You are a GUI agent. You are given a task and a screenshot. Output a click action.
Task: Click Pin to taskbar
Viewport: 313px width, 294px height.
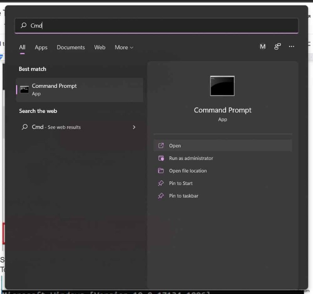point(223,196)
